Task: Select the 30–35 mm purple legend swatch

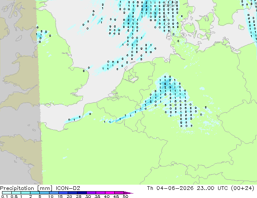Action: (91, 193)
